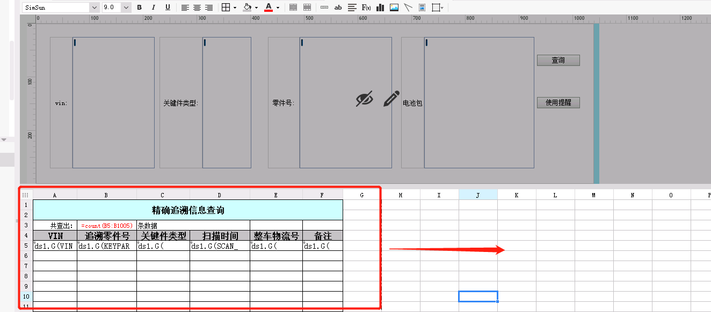The image size is (711, 312).
Task: Expand the fill color dropdown arrow
Action: coord(256,8)
